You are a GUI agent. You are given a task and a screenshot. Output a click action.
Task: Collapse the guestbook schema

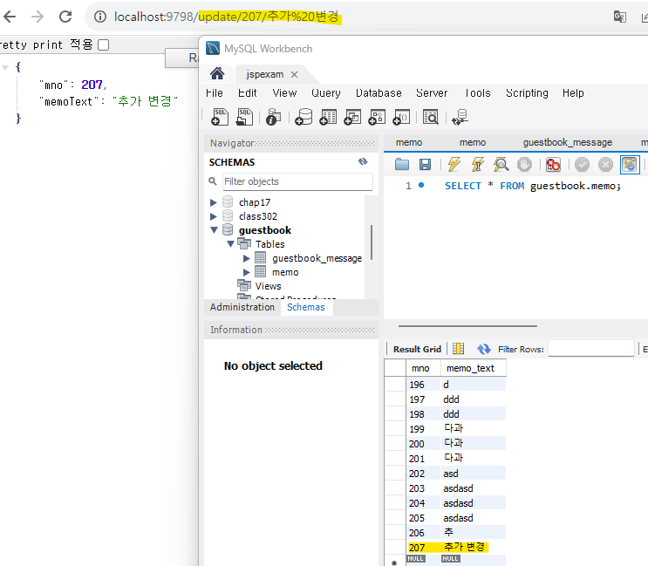coord(214,230)
